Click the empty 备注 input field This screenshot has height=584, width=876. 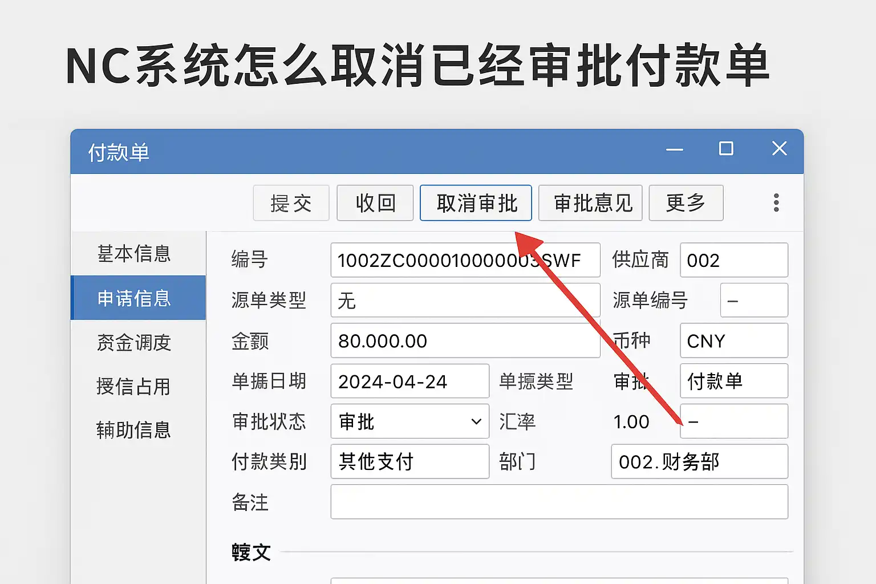point(559,502)
